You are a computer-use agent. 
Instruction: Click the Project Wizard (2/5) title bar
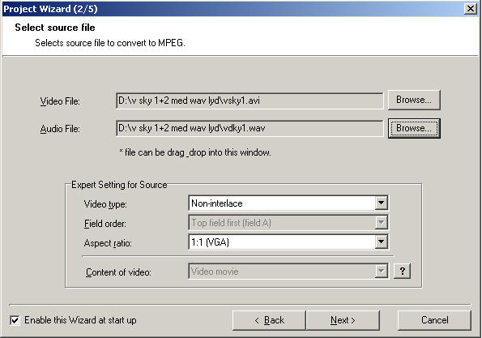[233, 9]
